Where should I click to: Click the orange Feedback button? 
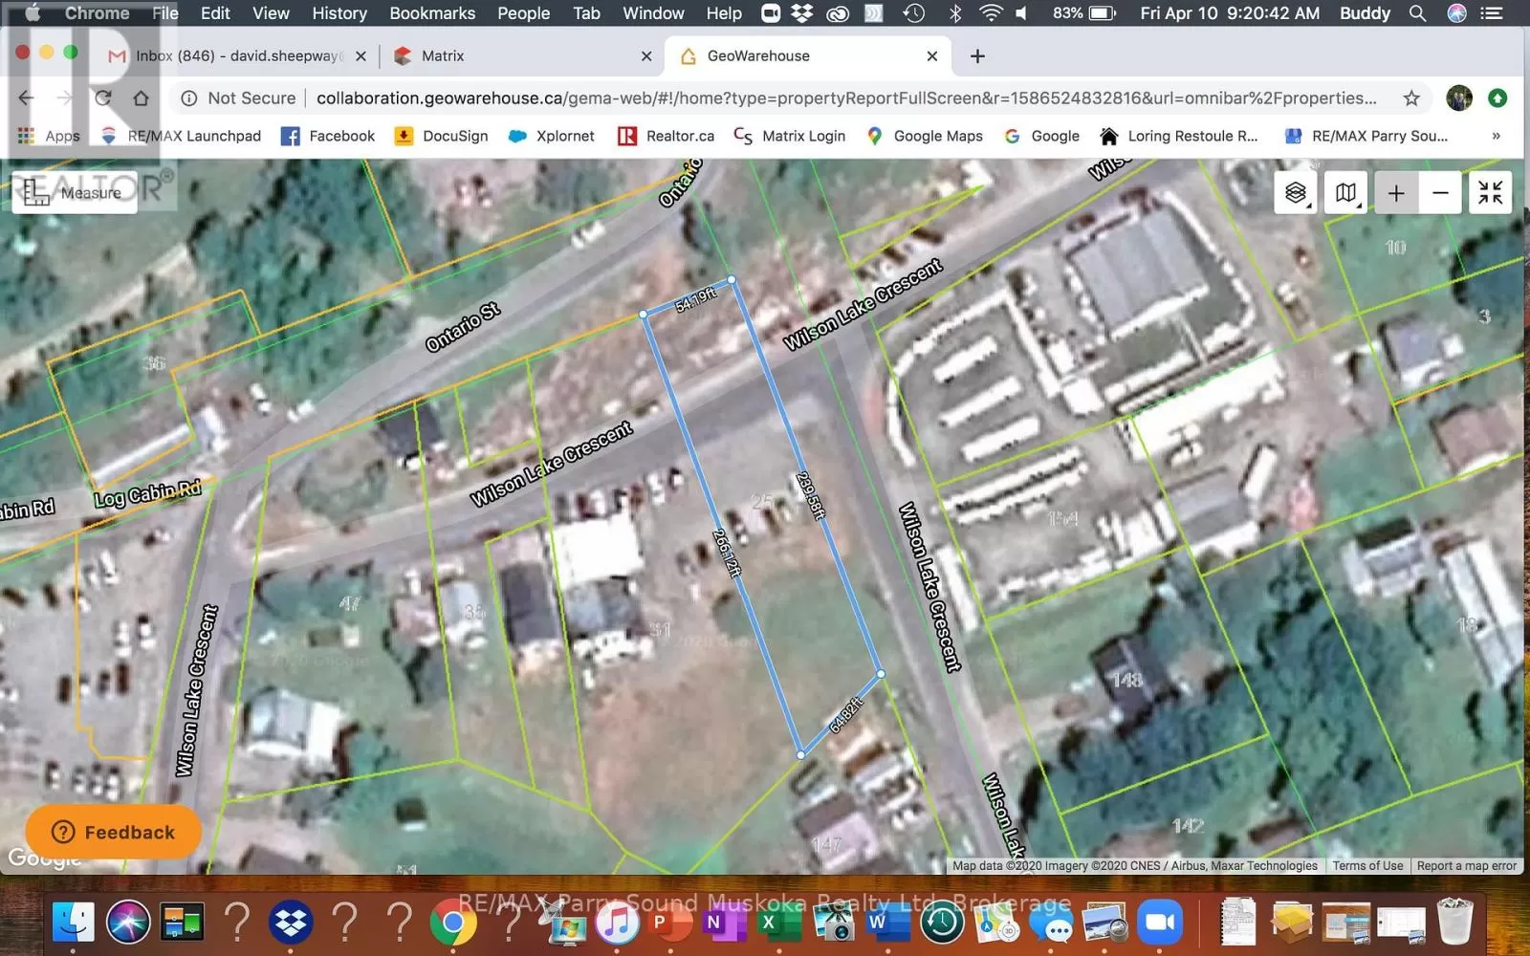[114, 832]
